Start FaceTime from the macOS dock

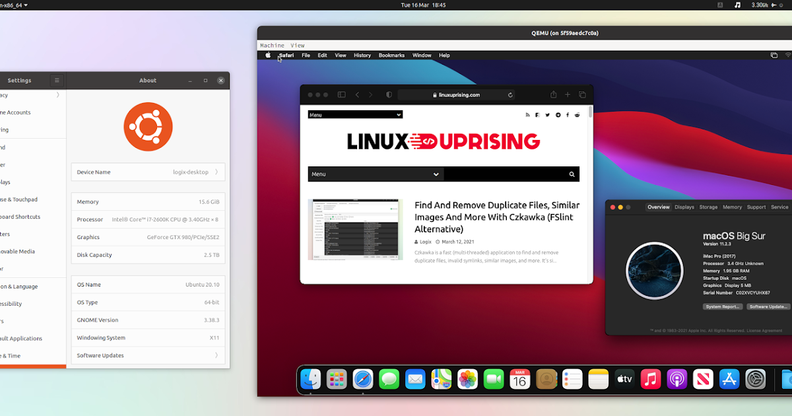pyautogui.click(x=494, y=379)
